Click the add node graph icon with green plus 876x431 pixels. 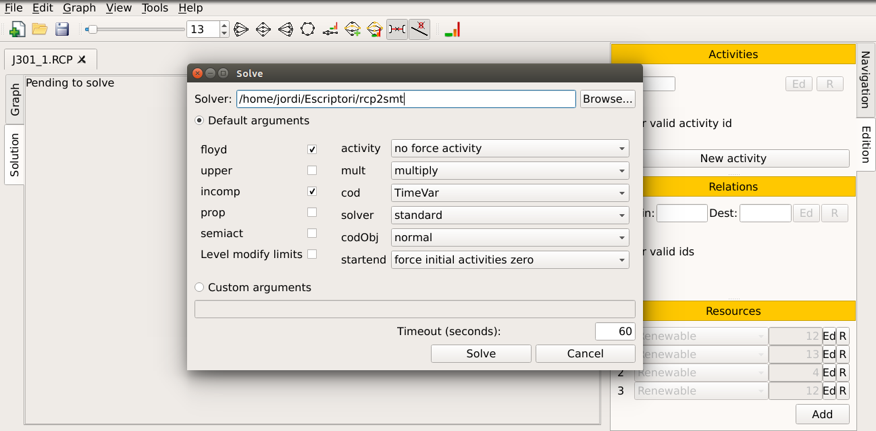[x=353, y=29]
